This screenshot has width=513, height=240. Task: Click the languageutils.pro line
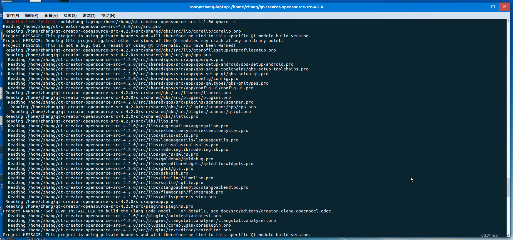coord(123,140)
